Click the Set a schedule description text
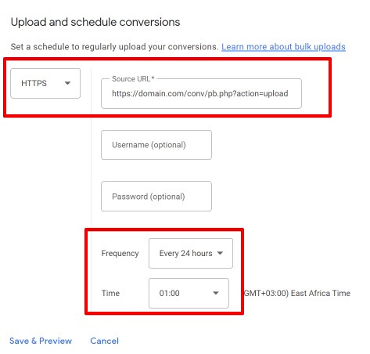The height and width of the screenshot is (354, 370). tap(114, 47)
